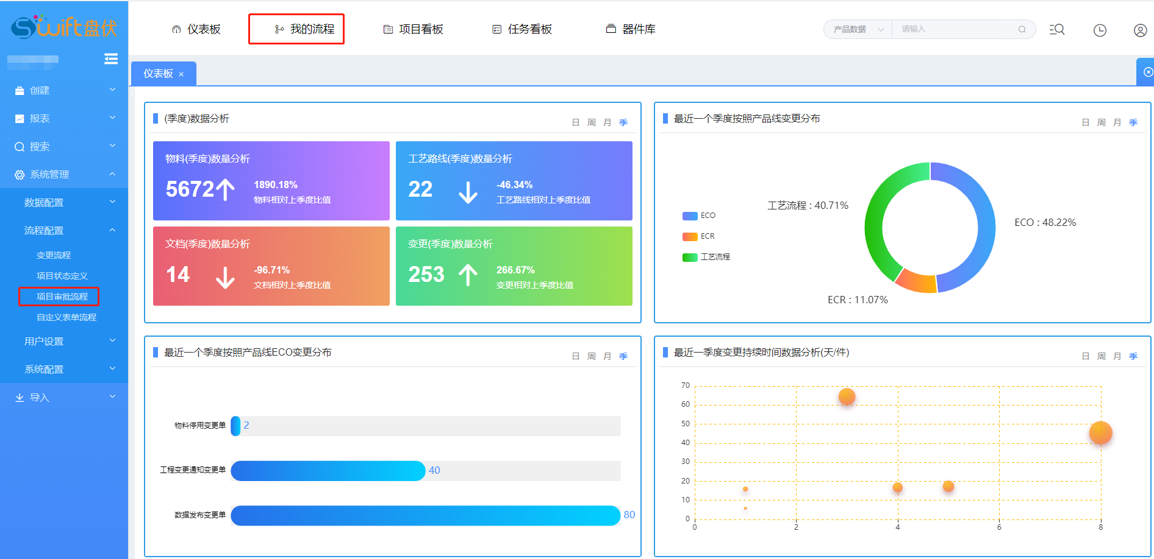This screenshot has height=559, width=1154.
Task: Open the clock history icon
Action: [1100, 30]
